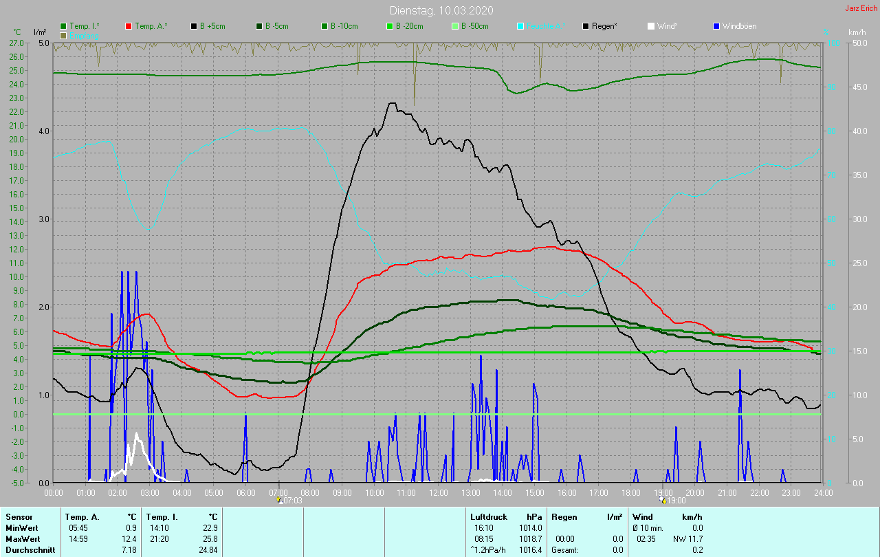This screenshot has width=880, height=557.
Task: Click the sunrise icon at 07:03
Action: click(x=278, y=500)
